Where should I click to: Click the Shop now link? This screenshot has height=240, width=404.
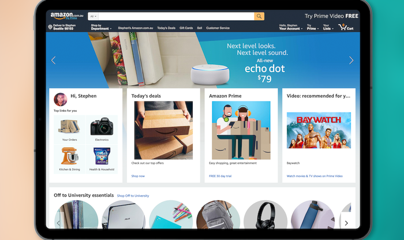pos(138,176)
